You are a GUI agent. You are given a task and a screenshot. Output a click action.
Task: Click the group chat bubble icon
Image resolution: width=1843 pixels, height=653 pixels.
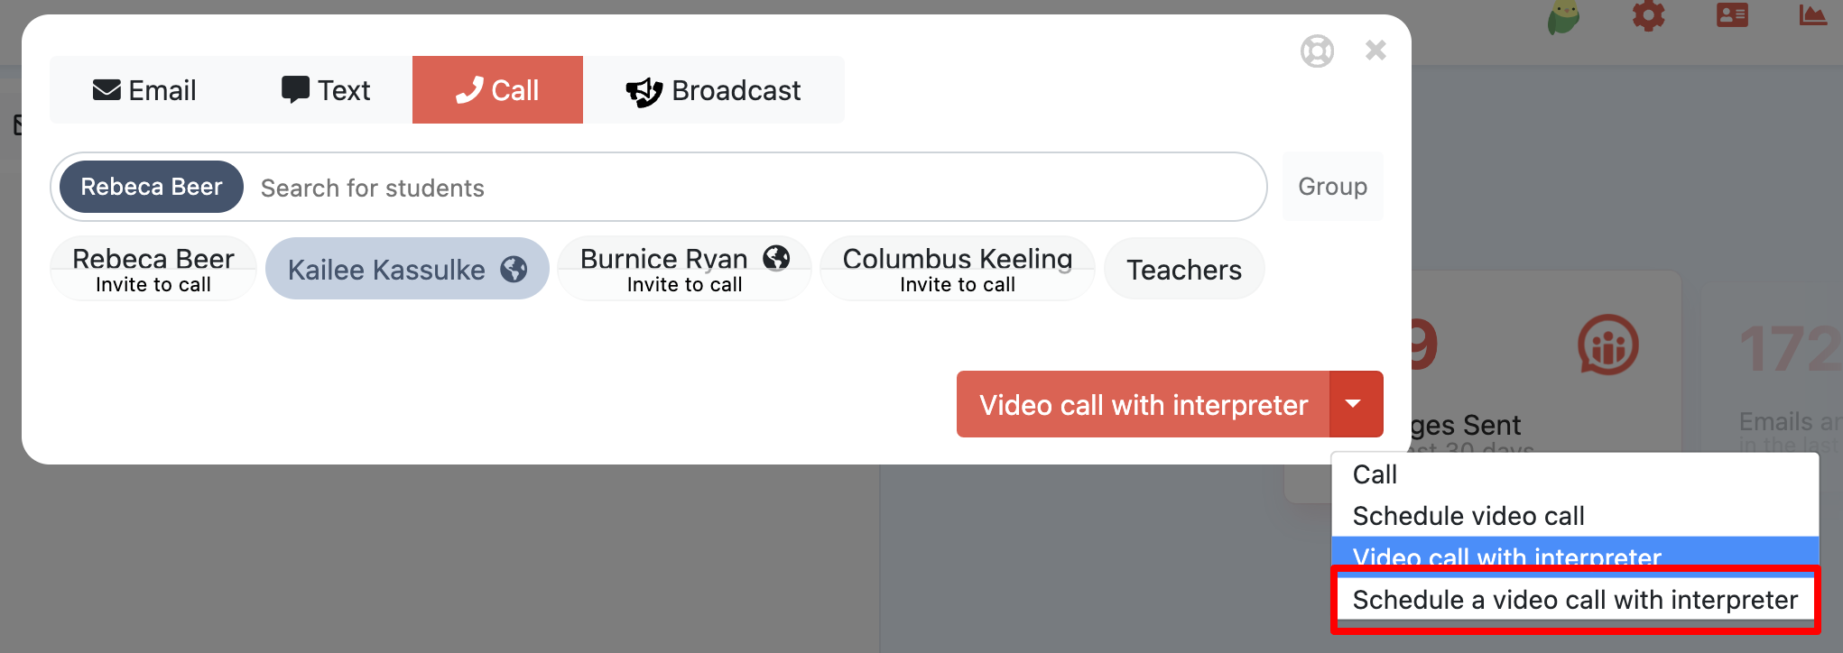1607,345
